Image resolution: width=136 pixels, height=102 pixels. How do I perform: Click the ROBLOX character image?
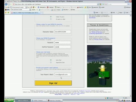pyautogui.click(x=99, y=66)
